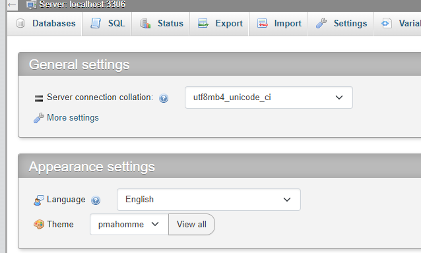Image resolution: width=421 pixels, height=253 pixels.
Task: Click the Status chart icon
Action: [145, 24]
